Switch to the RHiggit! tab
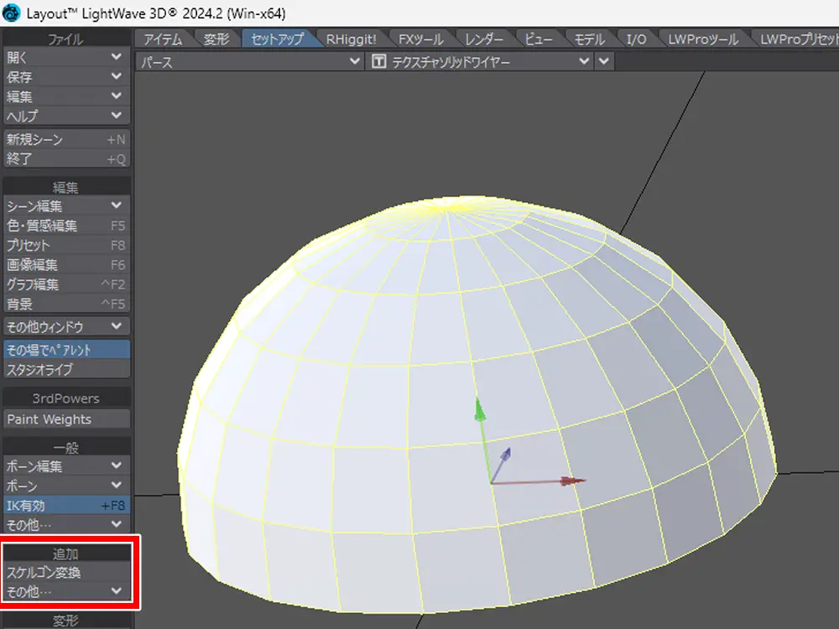 (x=352, y=39)
